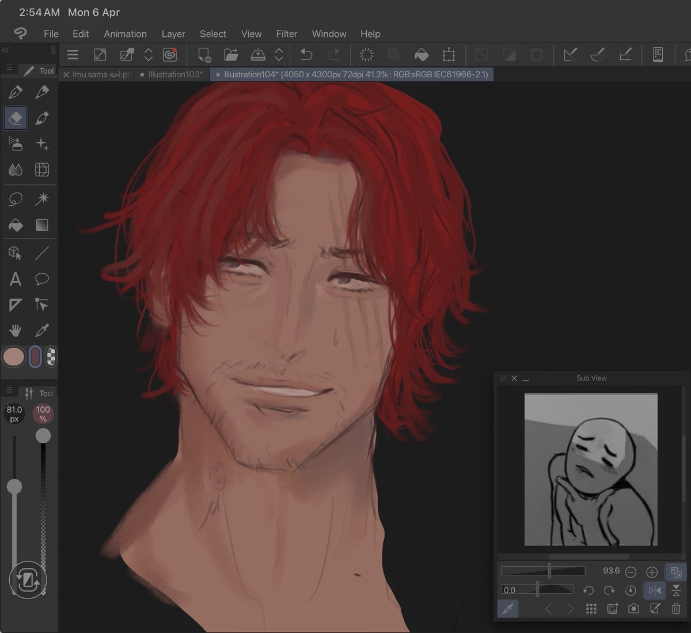
Task: Select the Text tool
Action: (x=16, y=279)
